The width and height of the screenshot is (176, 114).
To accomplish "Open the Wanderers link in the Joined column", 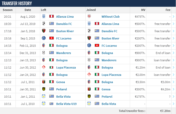I will tap(109, 60).
